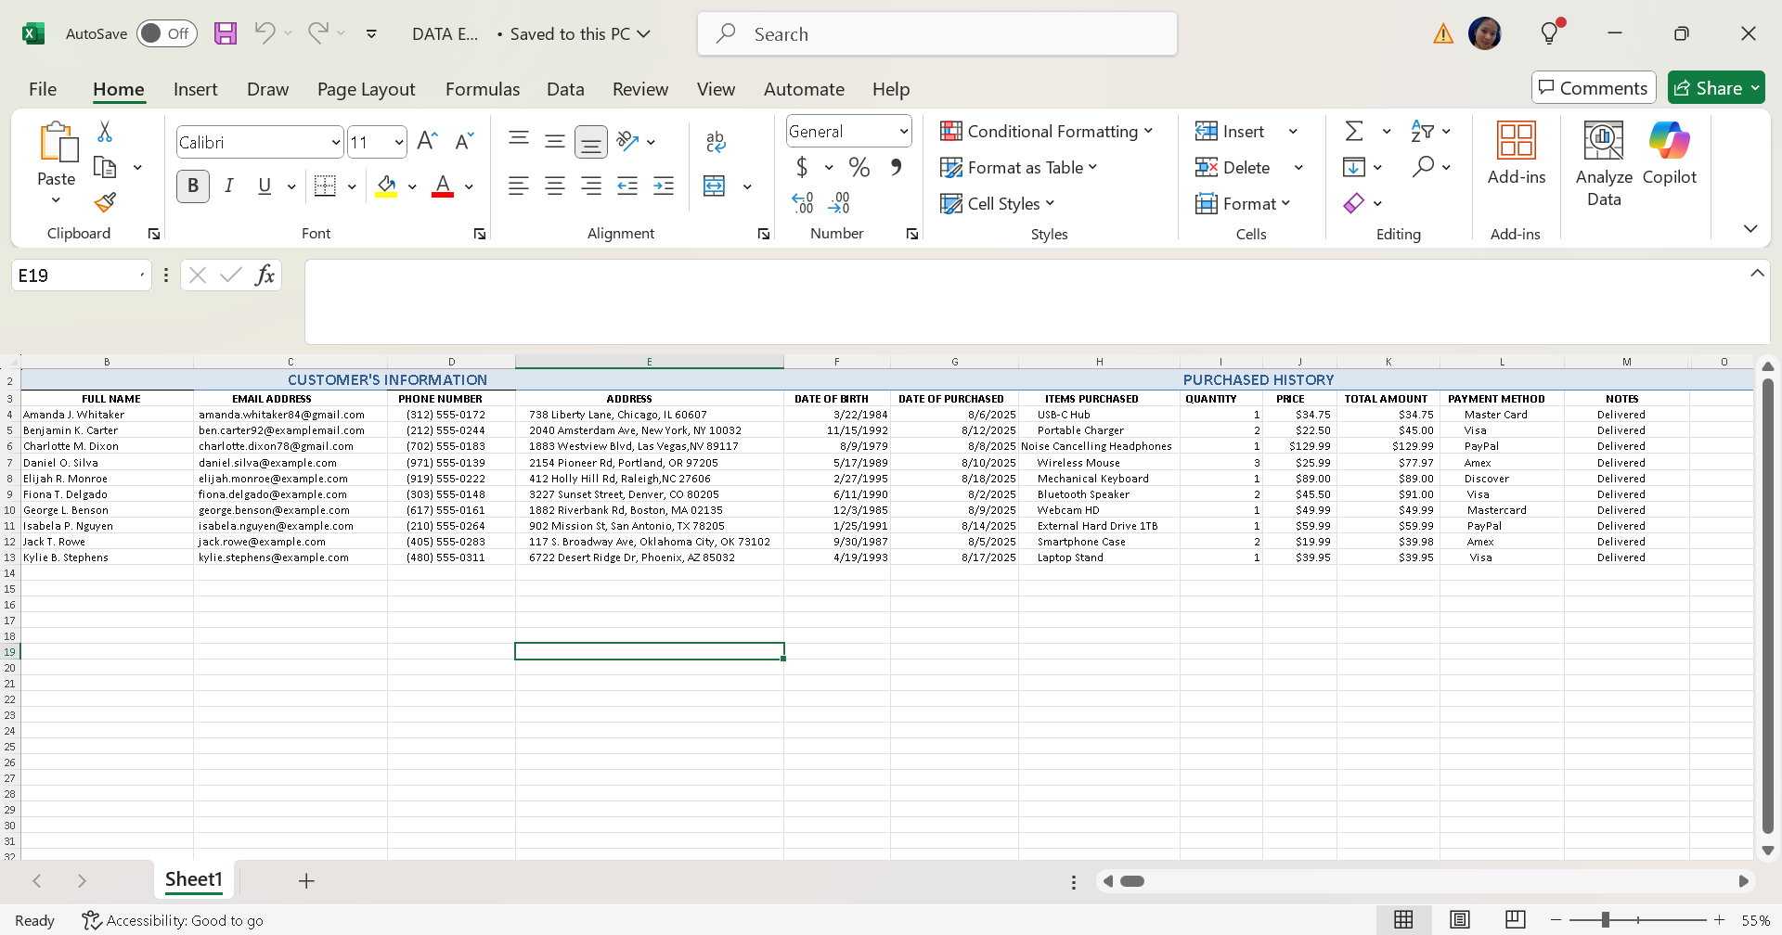Expand Conditional Formatting menu
Screen dimensions: 1782x935
(1046, 131)
